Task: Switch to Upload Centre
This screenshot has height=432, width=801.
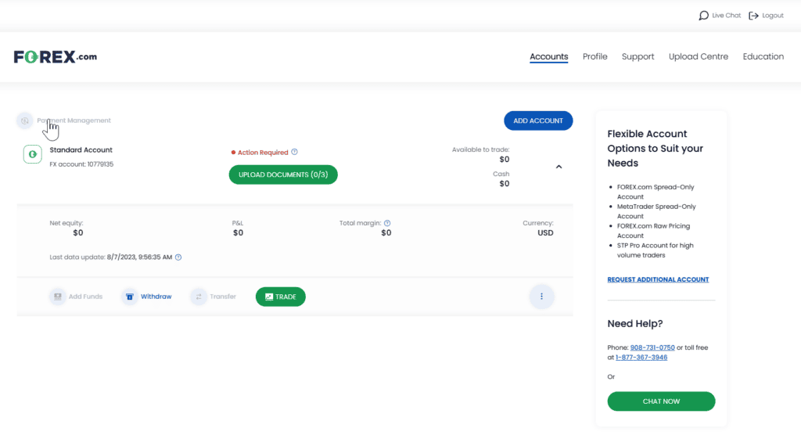Action: point(699,57)
